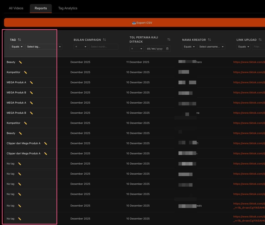This screenshot has width=265, height=225.
Task: Open the calendar picker icon in the date filter
Action: click(167, 49)
